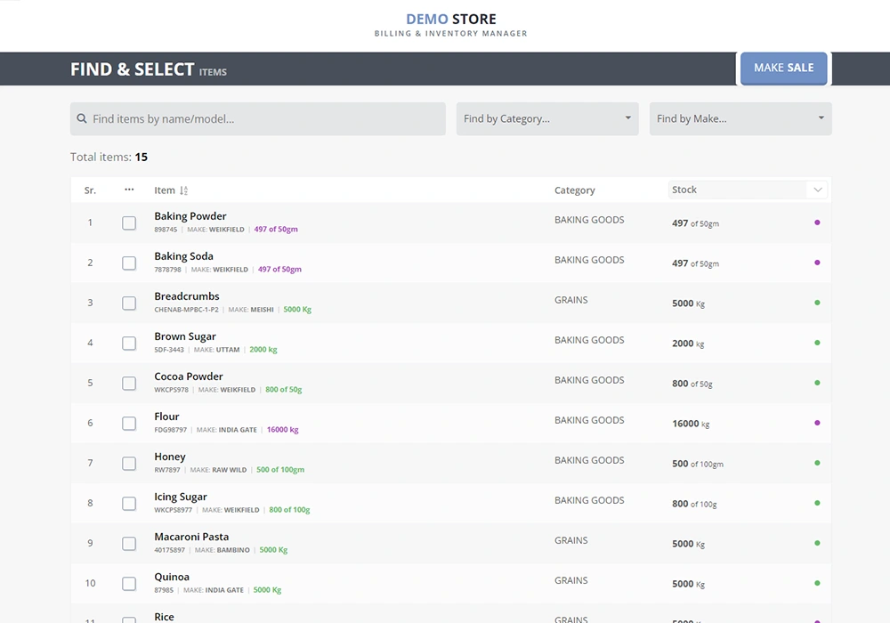Expand the Stock column header dropdown

point(817,190)
